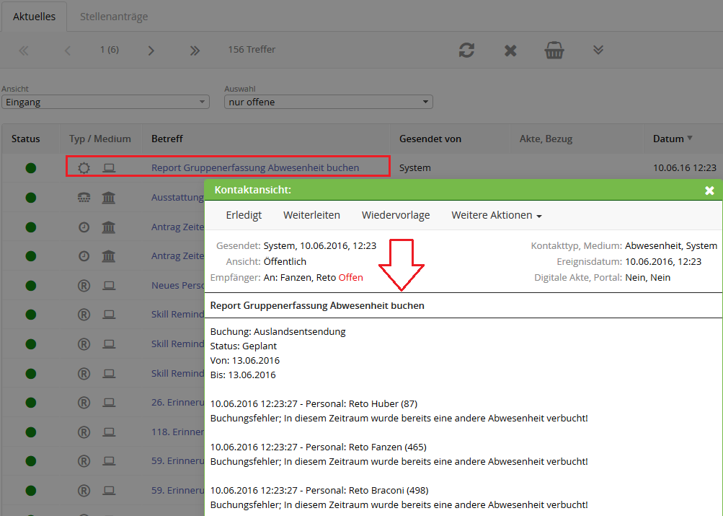The width and height of the screenshot is (723, 516).
Task: Click the System sender cell in first row
Action: coord(415,168)
